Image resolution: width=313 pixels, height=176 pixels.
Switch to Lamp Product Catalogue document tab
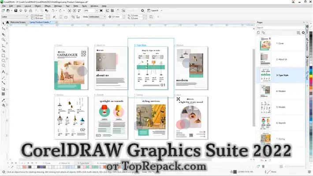[x=40, y=22]
